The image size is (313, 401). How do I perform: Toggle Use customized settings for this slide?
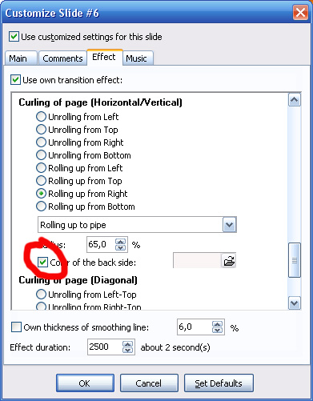14,37
